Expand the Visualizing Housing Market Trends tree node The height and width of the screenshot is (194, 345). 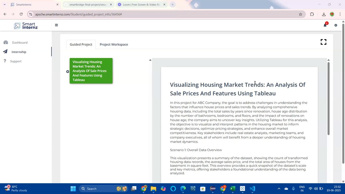tap(68, 71)
